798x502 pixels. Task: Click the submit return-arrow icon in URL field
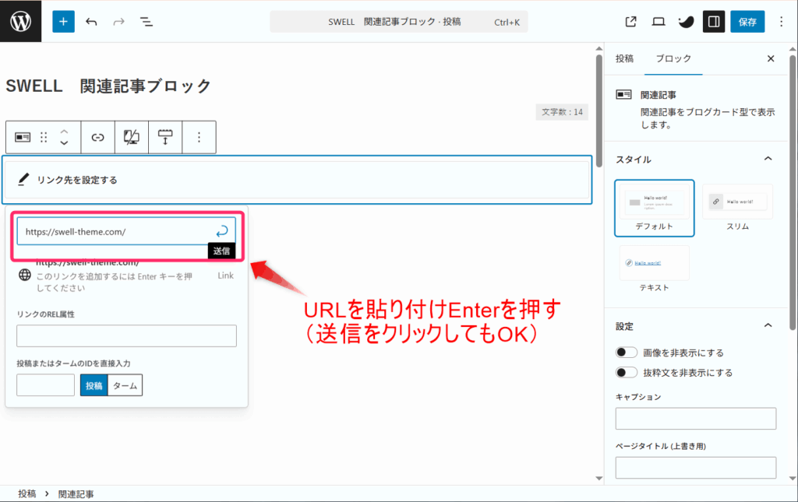[222, 232]
